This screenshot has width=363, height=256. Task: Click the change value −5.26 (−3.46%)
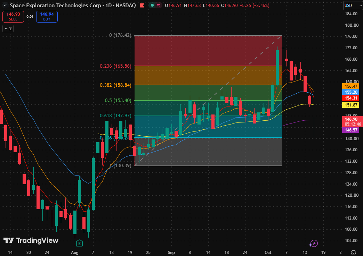255,5
